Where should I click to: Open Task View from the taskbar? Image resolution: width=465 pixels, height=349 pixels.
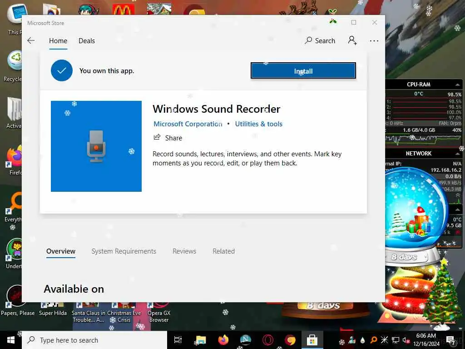click(178, 340)
